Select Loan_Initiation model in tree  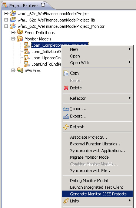point(46,52)
